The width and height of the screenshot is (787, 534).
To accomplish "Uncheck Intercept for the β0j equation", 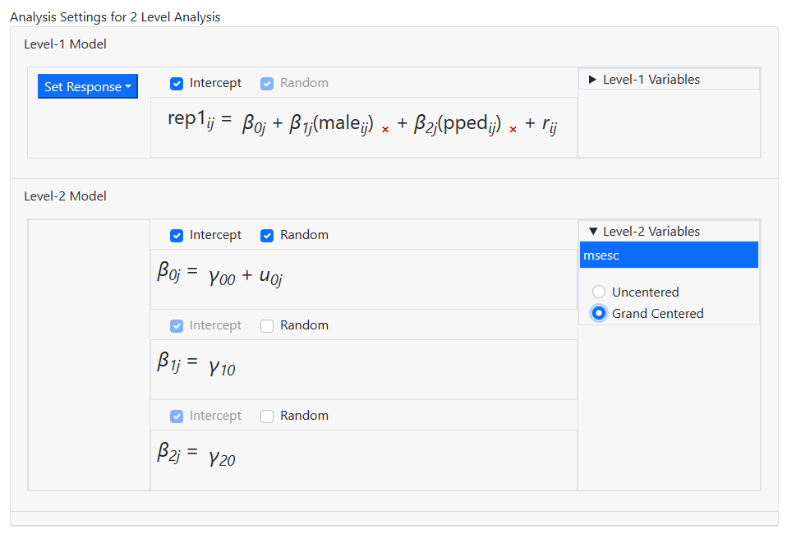I will (x=177, y=235).
